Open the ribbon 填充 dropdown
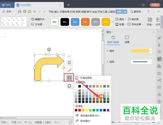The height and width of the screenshot is (125, 163). (x=120, y=19)
